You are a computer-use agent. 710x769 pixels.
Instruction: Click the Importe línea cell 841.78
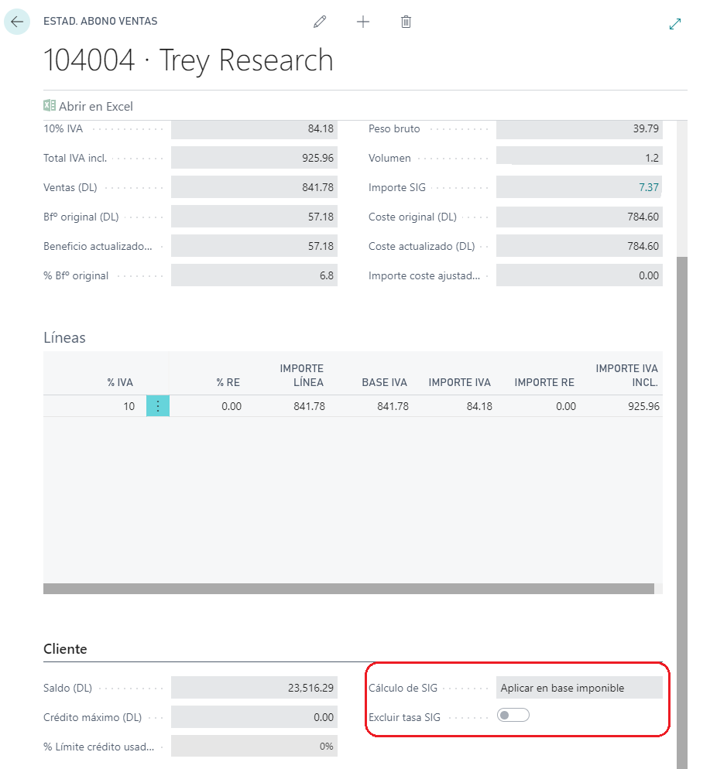(309, 406)
